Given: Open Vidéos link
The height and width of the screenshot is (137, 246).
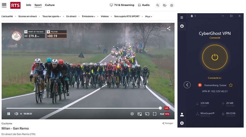Looking at the screenshot, I should pyautogui.click(x=104, y=16).
